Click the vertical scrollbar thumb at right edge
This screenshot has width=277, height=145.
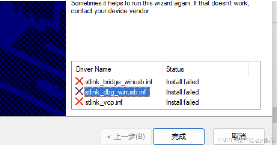pyautogui.click(x=275, y=115)
